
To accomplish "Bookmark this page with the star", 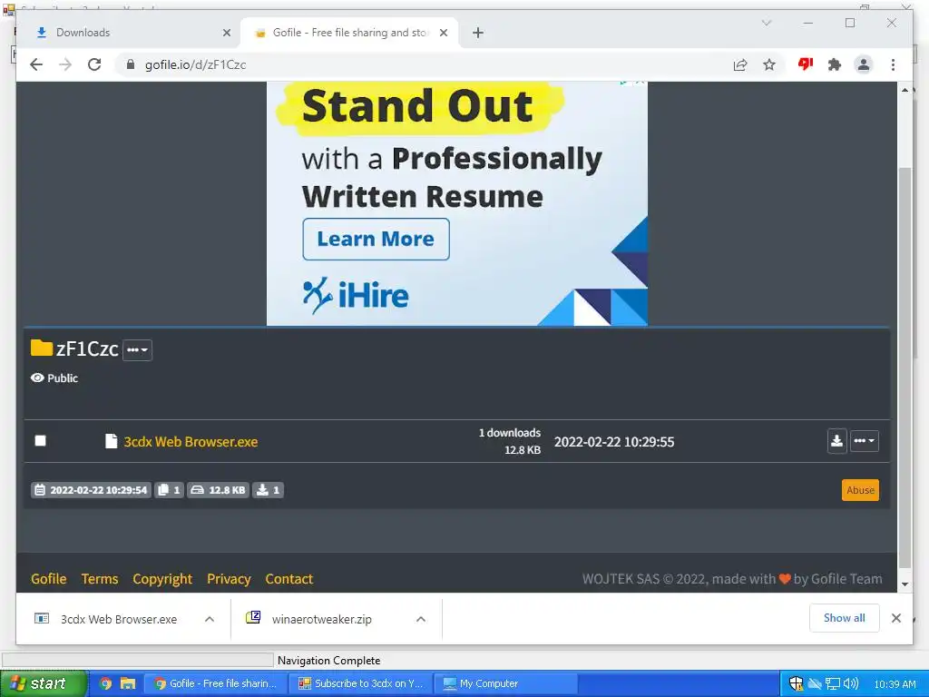I will coord(769,64).
